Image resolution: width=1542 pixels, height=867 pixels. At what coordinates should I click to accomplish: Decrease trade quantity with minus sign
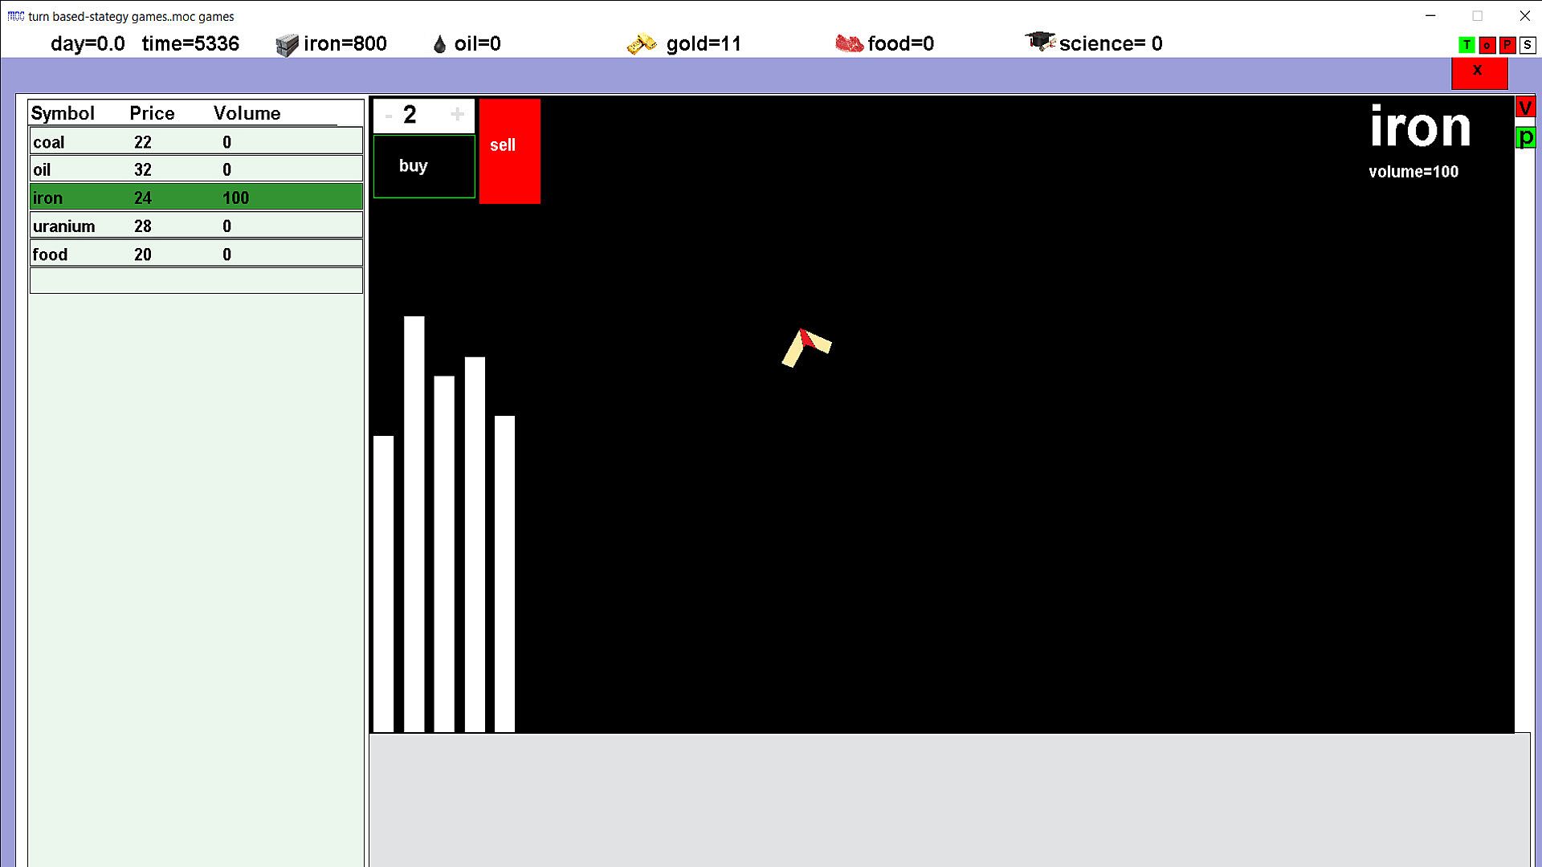point(389,116)
